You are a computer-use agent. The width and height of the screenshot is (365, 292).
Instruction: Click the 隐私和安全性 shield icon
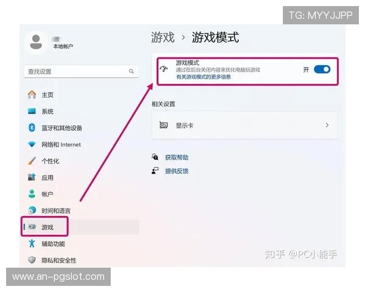(x=32, y=260)
